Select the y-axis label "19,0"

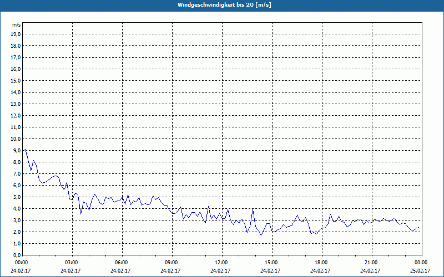point(16,34)
